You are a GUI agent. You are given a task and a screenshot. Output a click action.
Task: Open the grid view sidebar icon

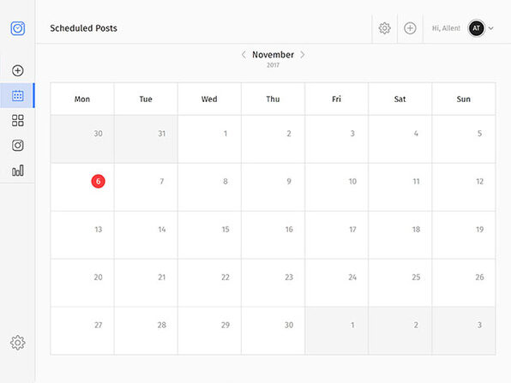[x=18, y=121]
